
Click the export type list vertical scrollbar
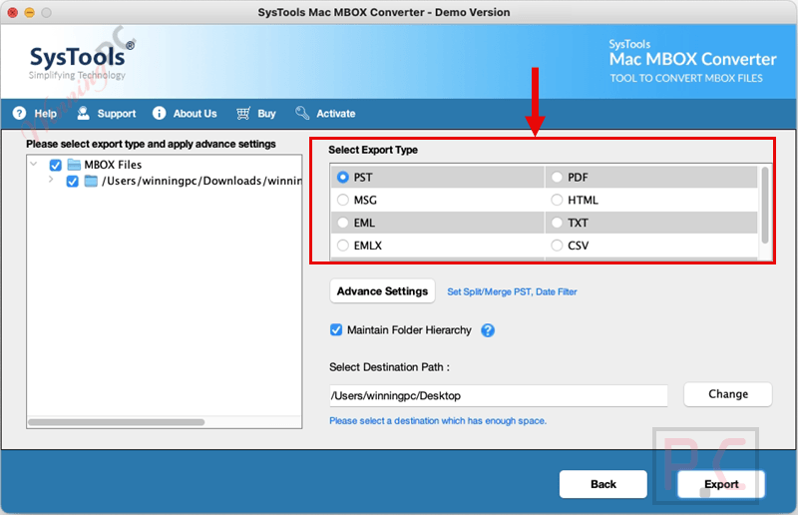(x=764, y=206)
